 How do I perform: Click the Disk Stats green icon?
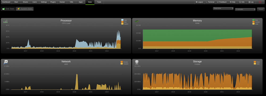3,9
